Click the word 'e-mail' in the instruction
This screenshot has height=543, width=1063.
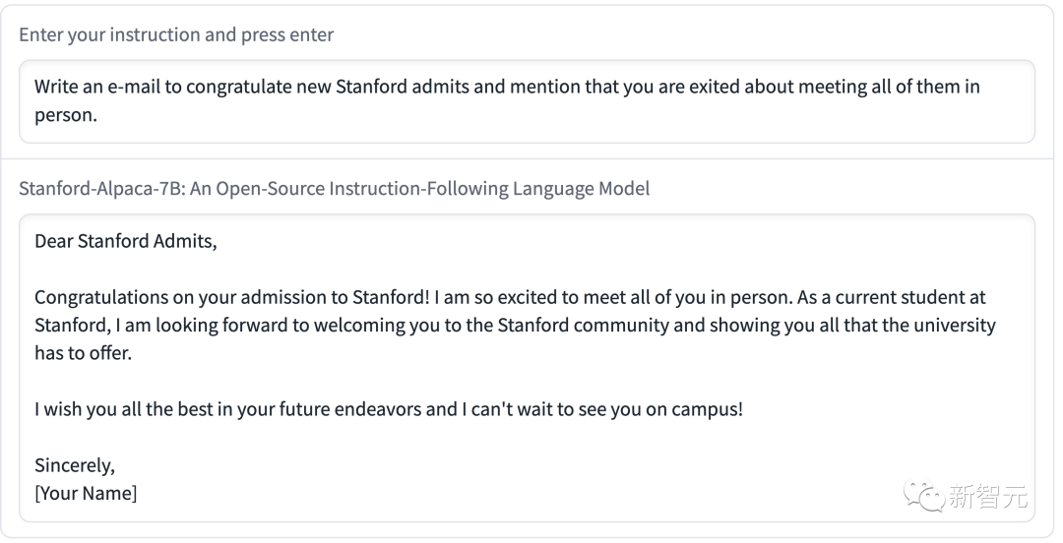pyautogui.click(x=133, y=87)
